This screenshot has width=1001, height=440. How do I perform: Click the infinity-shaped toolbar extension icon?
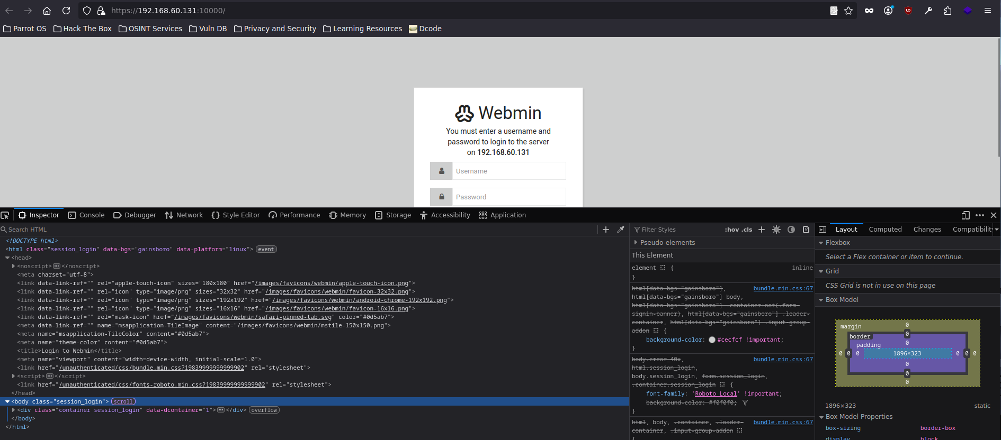869,11
